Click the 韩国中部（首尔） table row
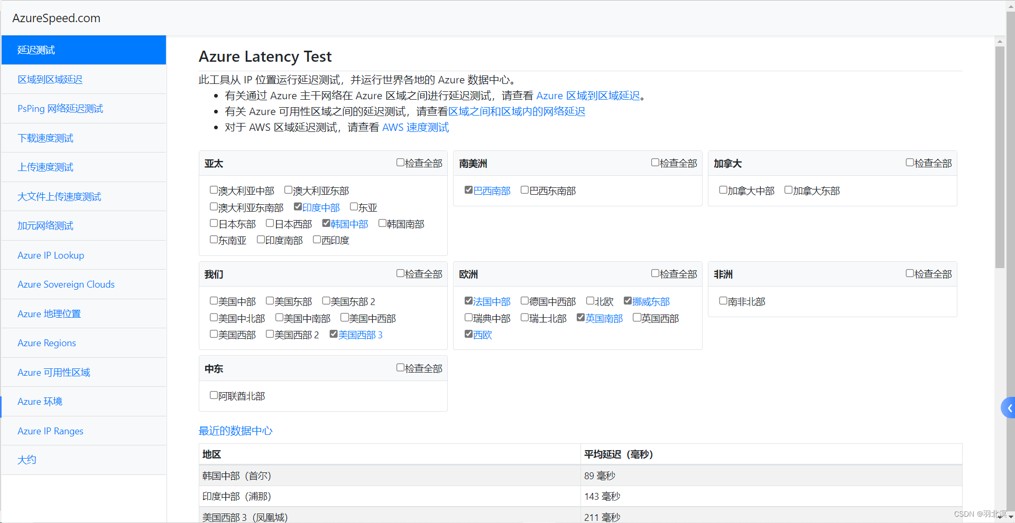Screen dimensions: 1015x523 tap(580, 476)
